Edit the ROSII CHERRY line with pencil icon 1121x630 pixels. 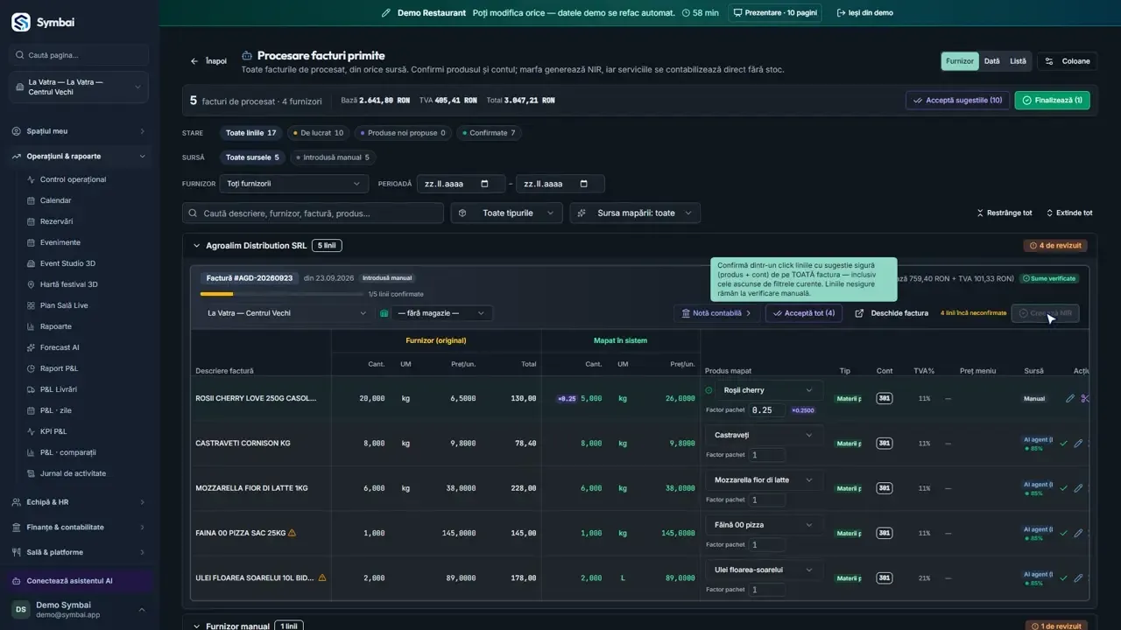(x=1070, y=398)
